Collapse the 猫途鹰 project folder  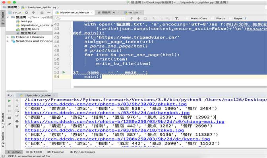point(8,17)
